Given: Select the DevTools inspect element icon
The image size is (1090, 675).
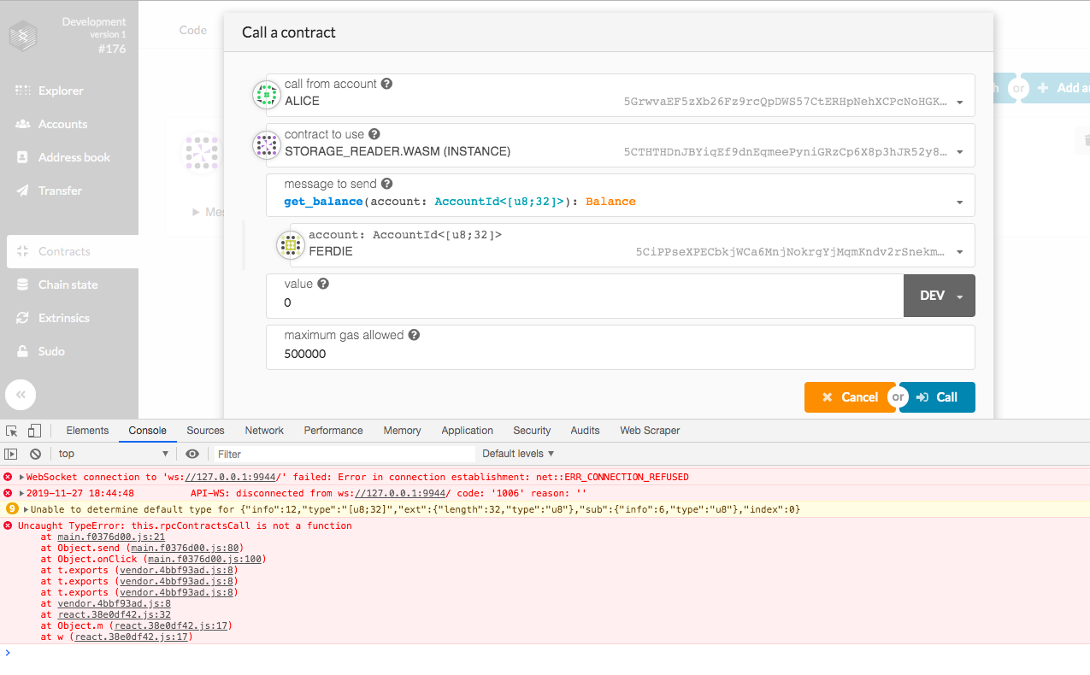Looking at the screenshot, I should (12, 431).
